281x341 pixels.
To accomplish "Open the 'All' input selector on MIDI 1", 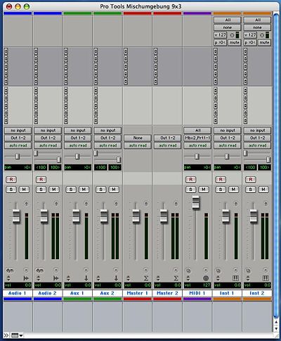I will [x=197, y=130].
